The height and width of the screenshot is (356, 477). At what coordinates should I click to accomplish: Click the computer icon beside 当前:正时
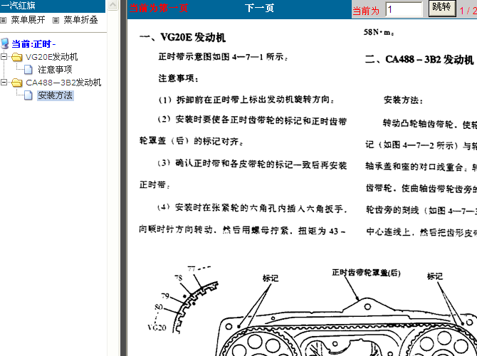4,43
